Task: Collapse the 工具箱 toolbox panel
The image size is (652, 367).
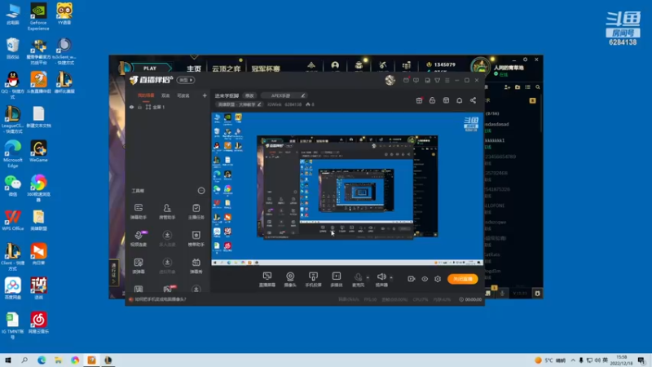Action: click(x=201, y=191)
